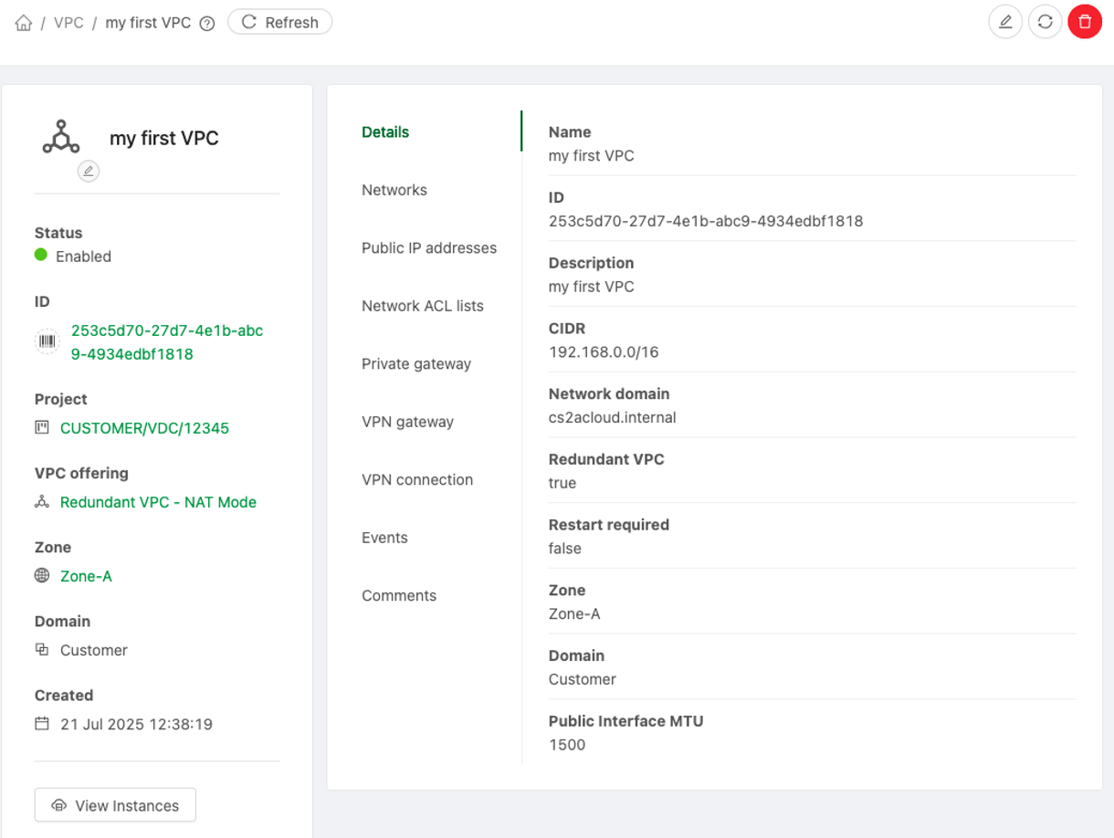
Task: Click the View Instances button
Action: (x=115, y=805)
